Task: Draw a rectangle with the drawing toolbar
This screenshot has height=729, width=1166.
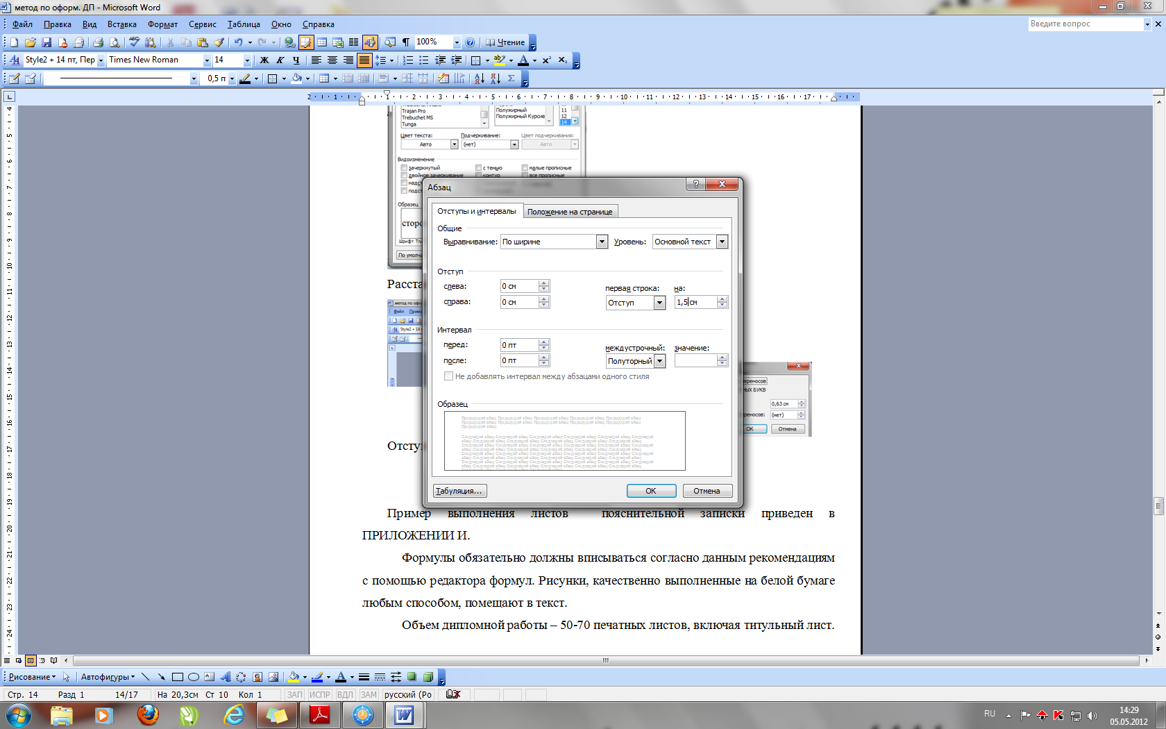Action: [x=178, y=677]
